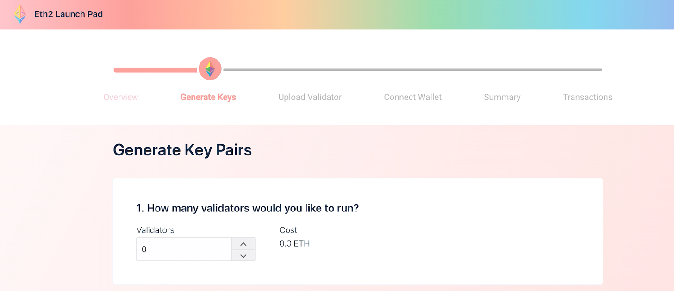Click the Eth2 Launch Pad title
674x291 pixels.
69,14
